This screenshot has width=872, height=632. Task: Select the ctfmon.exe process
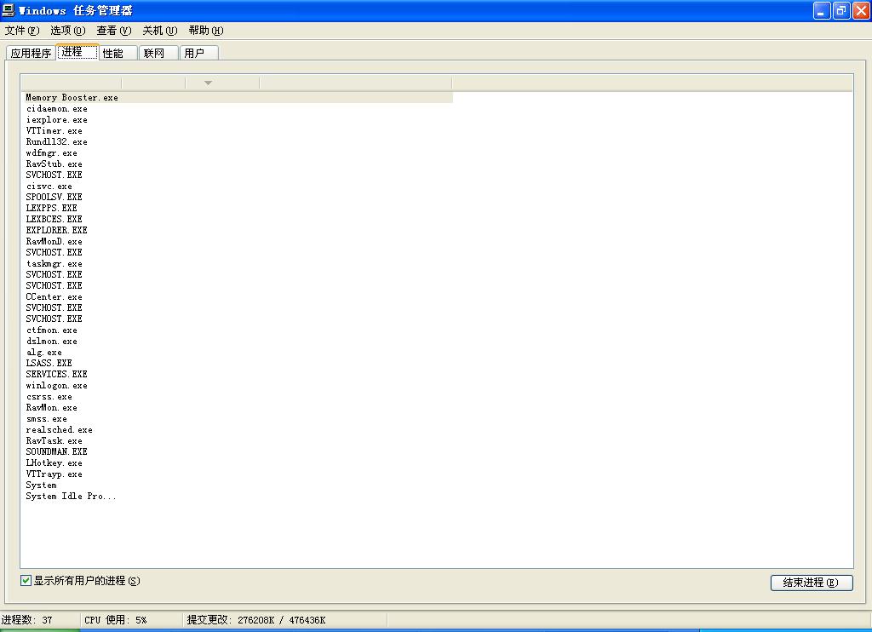pos(52,330)
